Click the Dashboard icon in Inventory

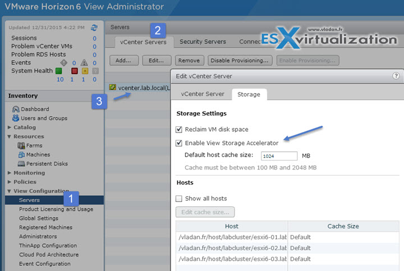click(x=16, y=109)
